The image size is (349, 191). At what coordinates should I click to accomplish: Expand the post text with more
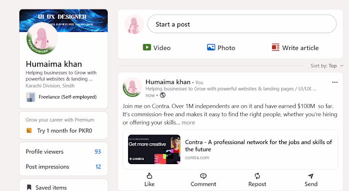tap(188, 123)
